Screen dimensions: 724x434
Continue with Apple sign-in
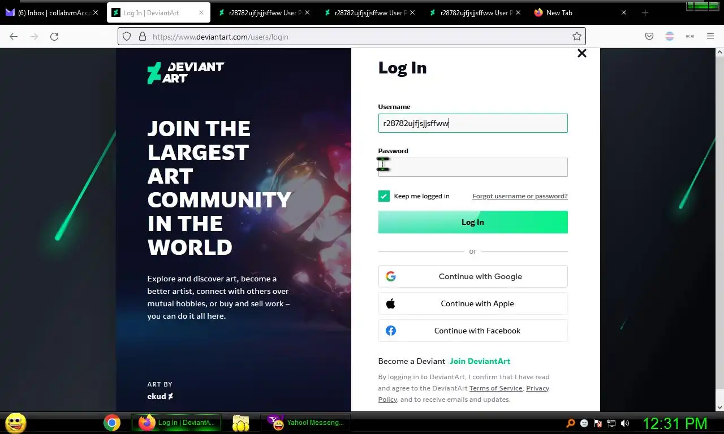[x=473, y=303]
